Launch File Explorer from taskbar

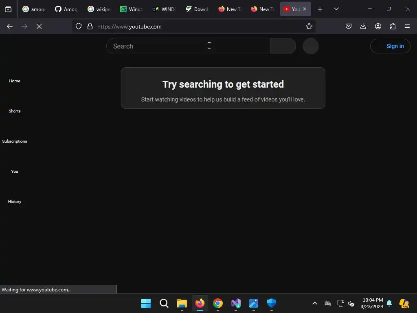tap(182, 303)
